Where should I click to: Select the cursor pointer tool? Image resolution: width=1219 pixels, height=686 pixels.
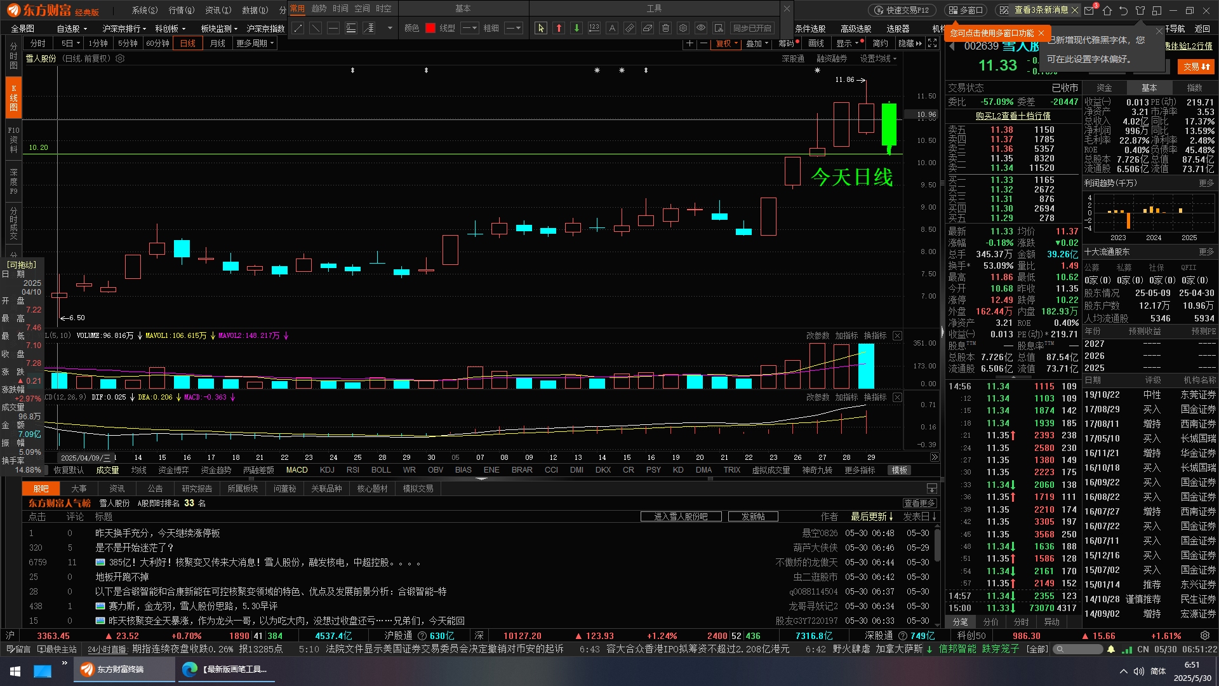pyautogui.click(x=540, y=28)
